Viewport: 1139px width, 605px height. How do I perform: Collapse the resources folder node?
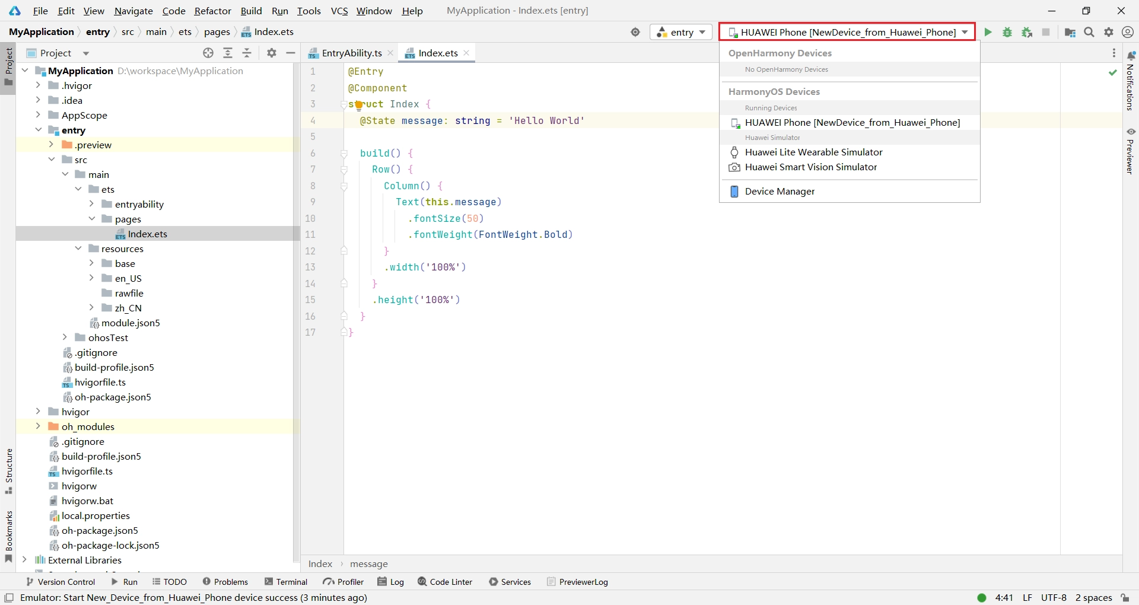(78, 249)
